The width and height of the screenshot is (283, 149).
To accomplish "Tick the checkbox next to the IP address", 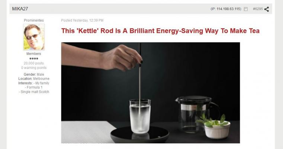I will point(246,9).
